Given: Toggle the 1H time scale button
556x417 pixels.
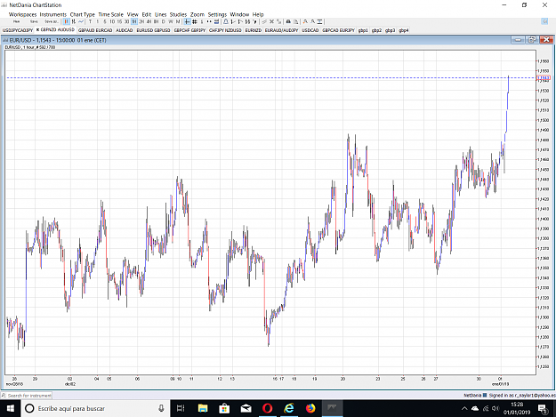Looking at the screenshot, I should [134, 21].
